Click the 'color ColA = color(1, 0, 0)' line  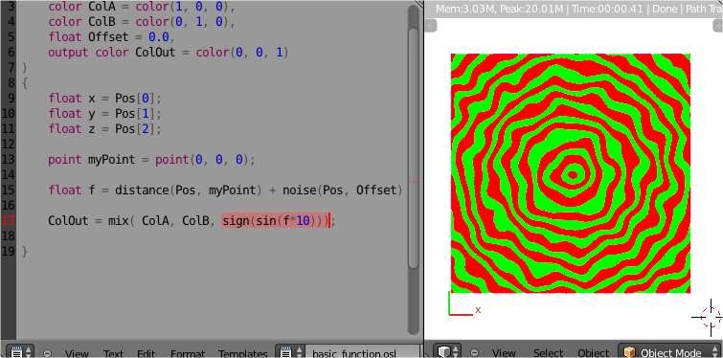pos(142,7)
